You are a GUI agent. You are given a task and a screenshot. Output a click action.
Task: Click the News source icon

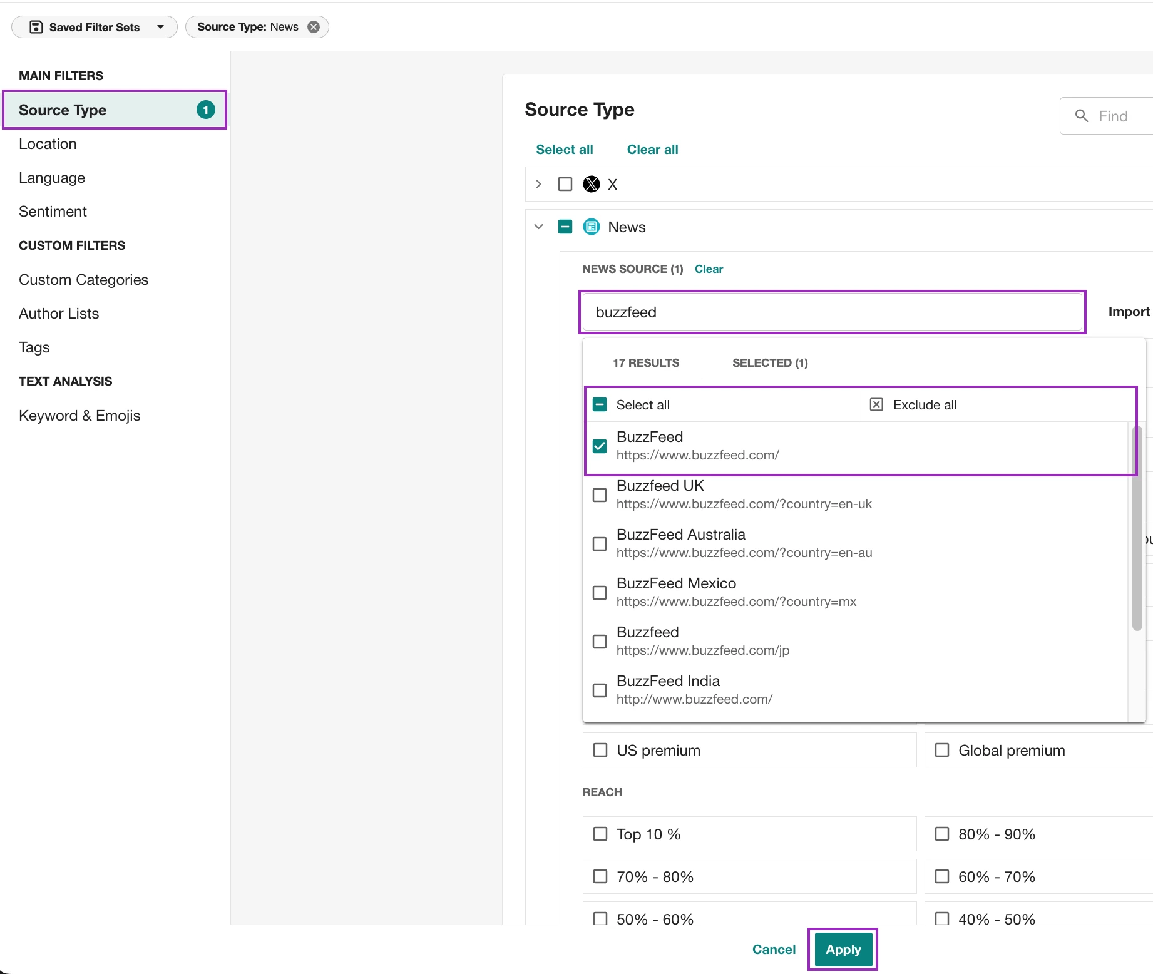592,227
